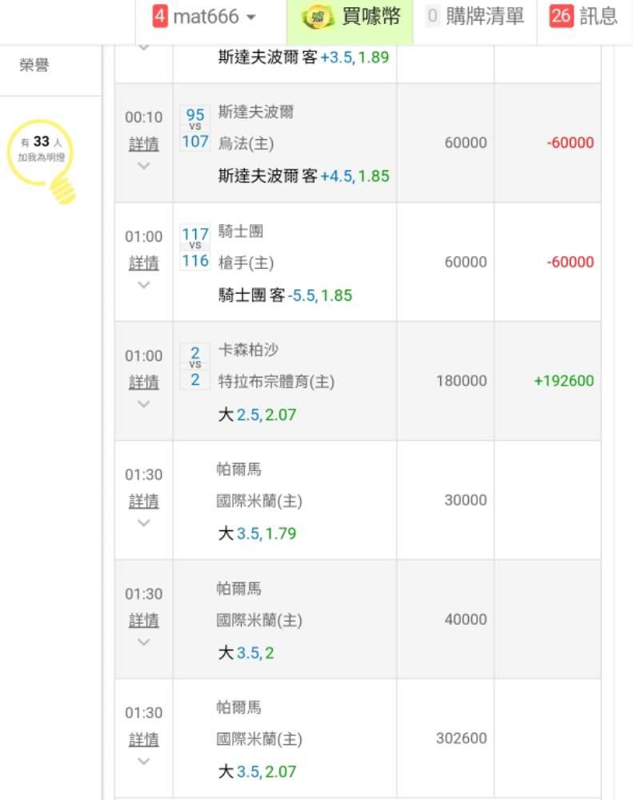
Task: Open the 購牌清單 menu item
Action: coord(485,17)
